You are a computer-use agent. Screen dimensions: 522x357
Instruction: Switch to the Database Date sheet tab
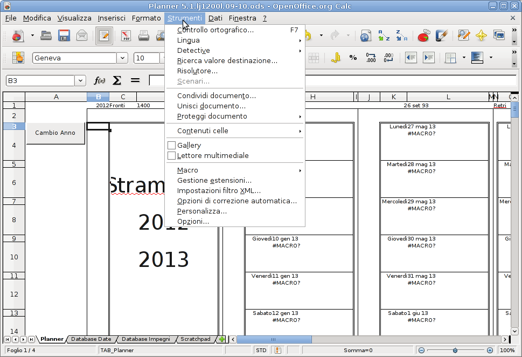coord(91,339)
